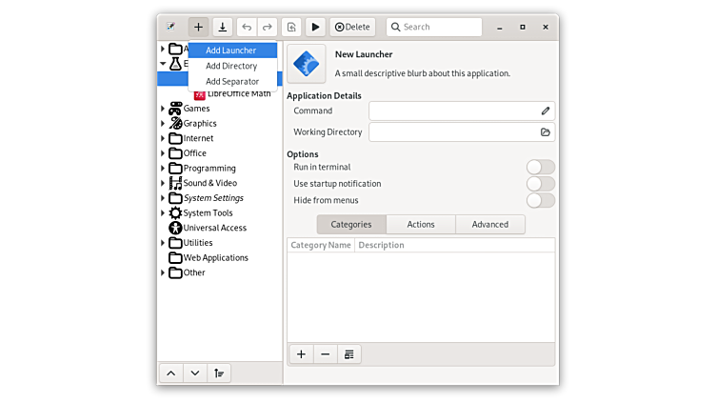Select Add Separator menu entry
716x403 pixels.
point(232,81)
